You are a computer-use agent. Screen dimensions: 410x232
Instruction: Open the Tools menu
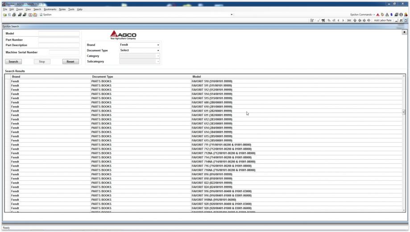[x=71, y=9]
